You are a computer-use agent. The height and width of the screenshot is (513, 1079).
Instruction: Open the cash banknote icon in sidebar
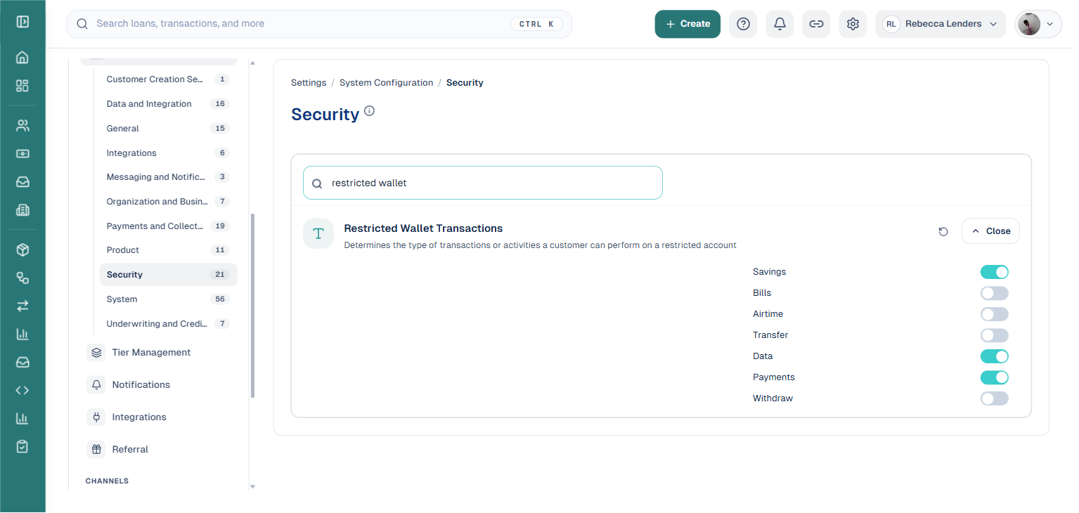(22, 154)
